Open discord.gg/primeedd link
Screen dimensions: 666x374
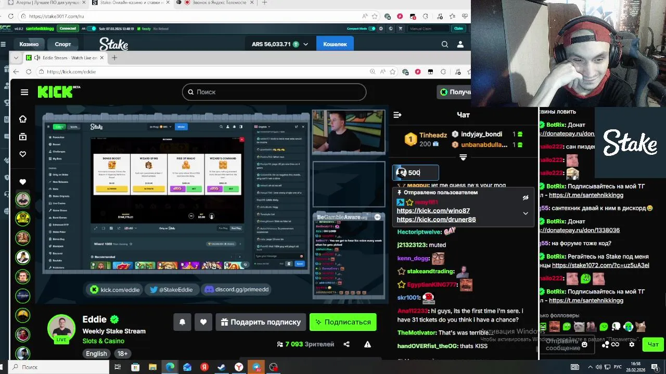[x=237, y=290]
